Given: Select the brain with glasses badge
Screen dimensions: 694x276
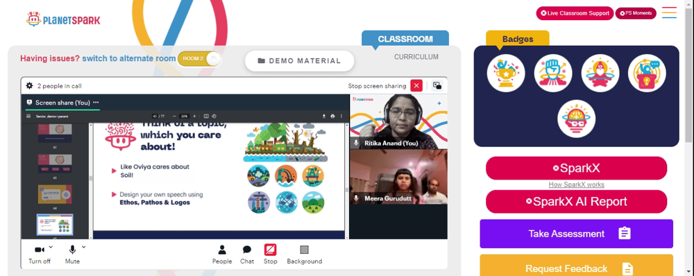Looking at the screenshot, I should [576, 119].
